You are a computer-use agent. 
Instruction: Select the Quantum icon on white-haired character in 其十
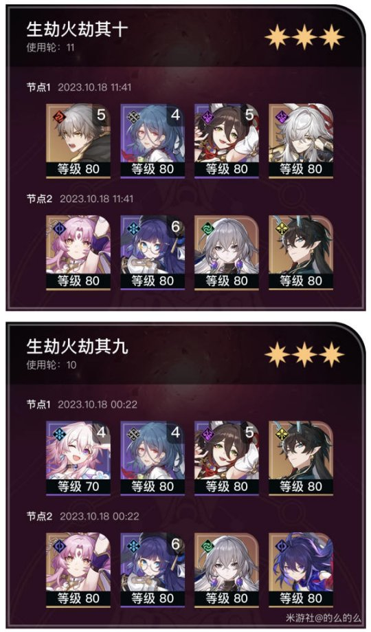[281, 117]
